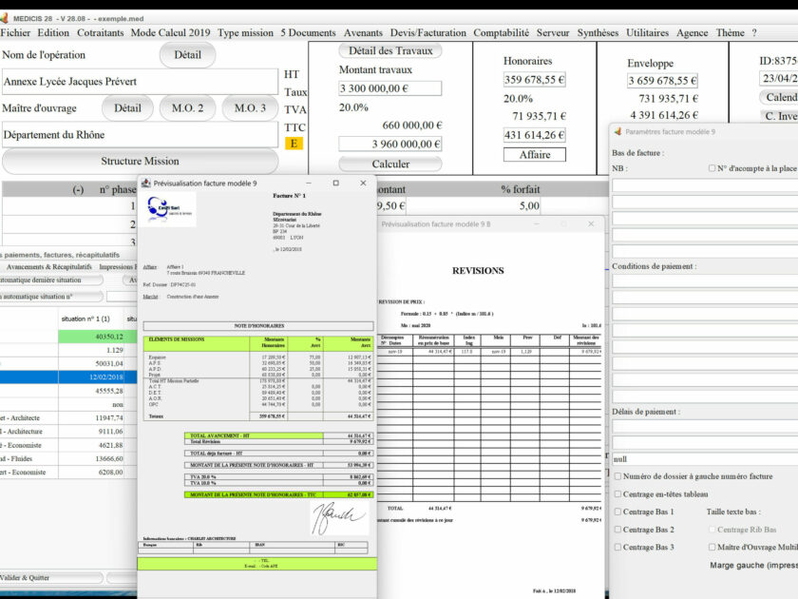
Task: Click Détail next to Maître d'ouvrage
Action: (x=127, y=108)
